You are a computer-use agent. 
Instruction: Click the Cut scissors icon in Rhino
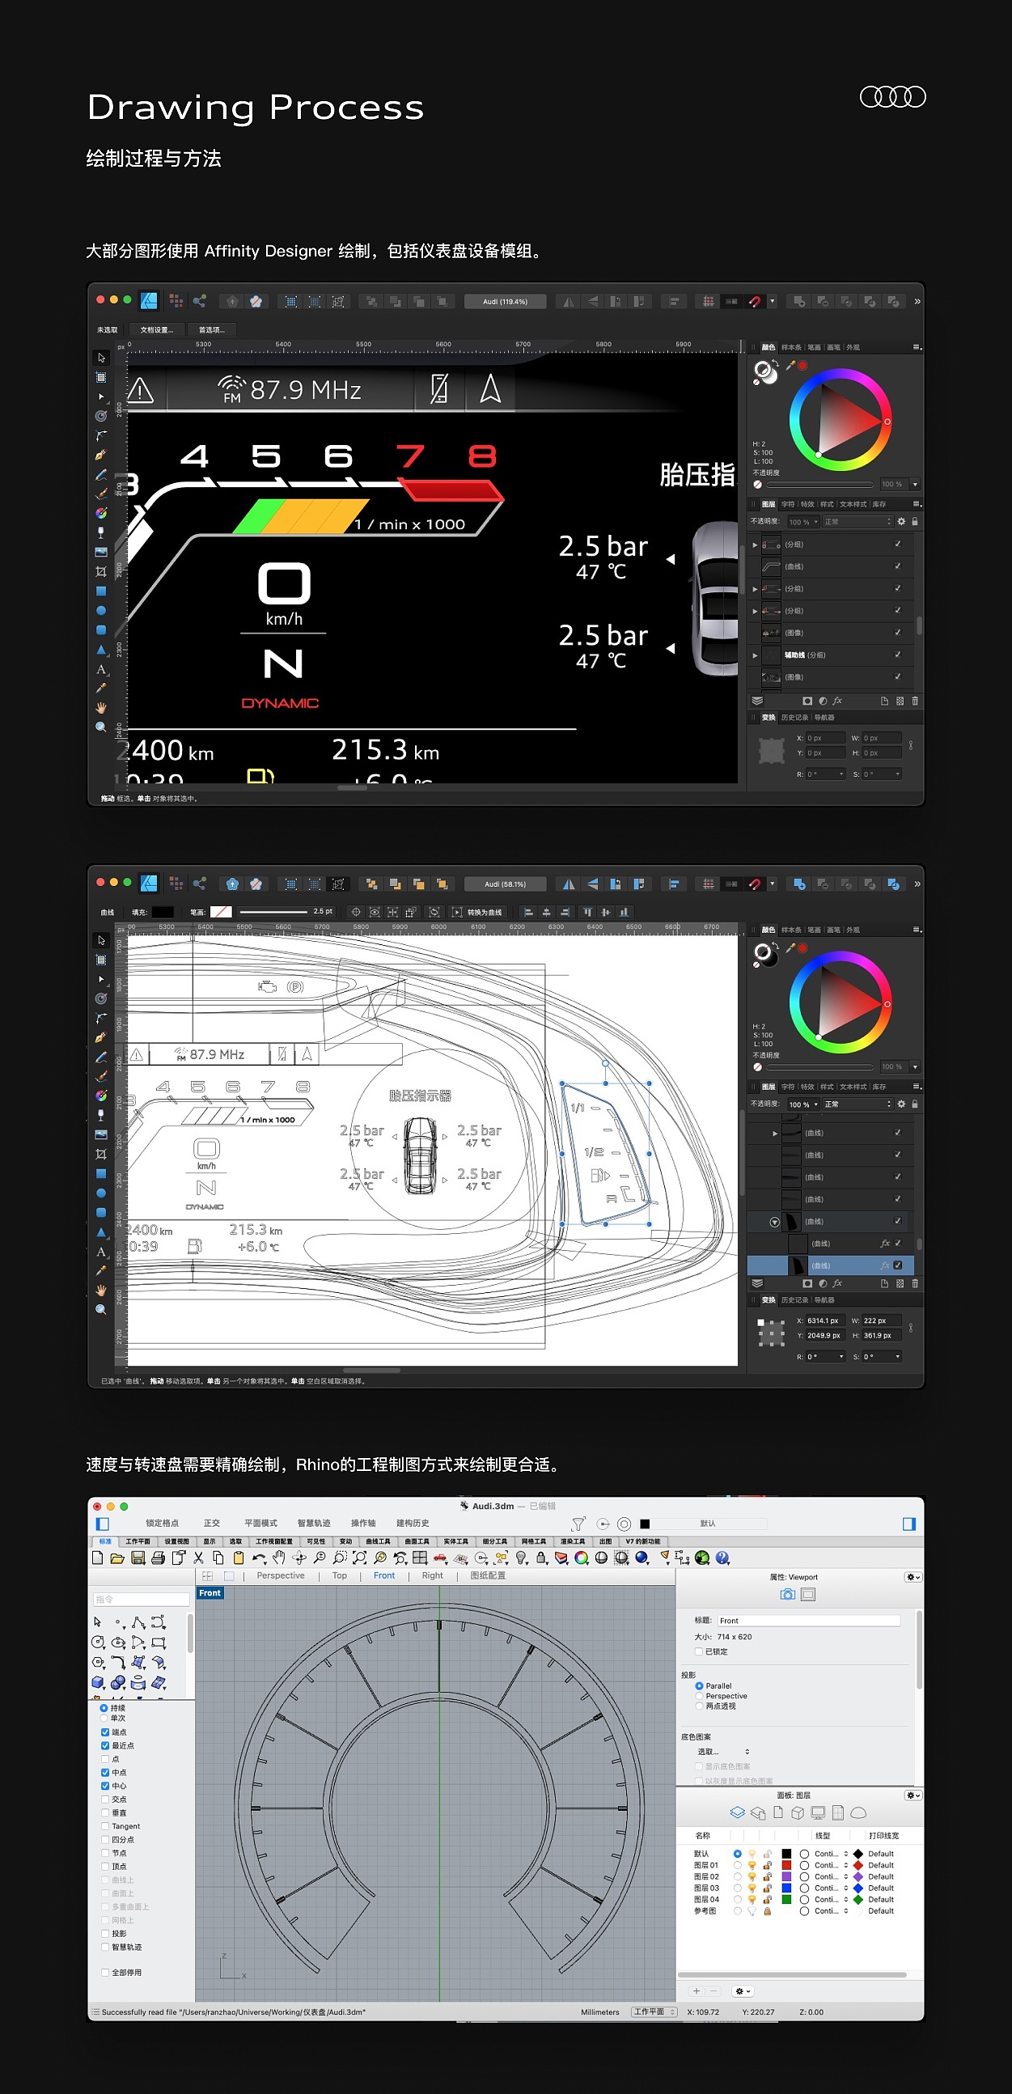[x=198, y=1558]
